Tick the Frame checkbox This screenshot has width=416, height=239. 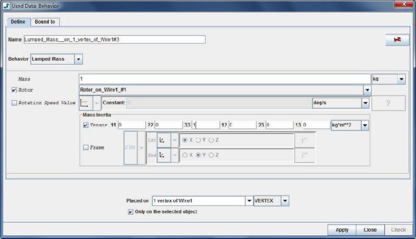86,148
